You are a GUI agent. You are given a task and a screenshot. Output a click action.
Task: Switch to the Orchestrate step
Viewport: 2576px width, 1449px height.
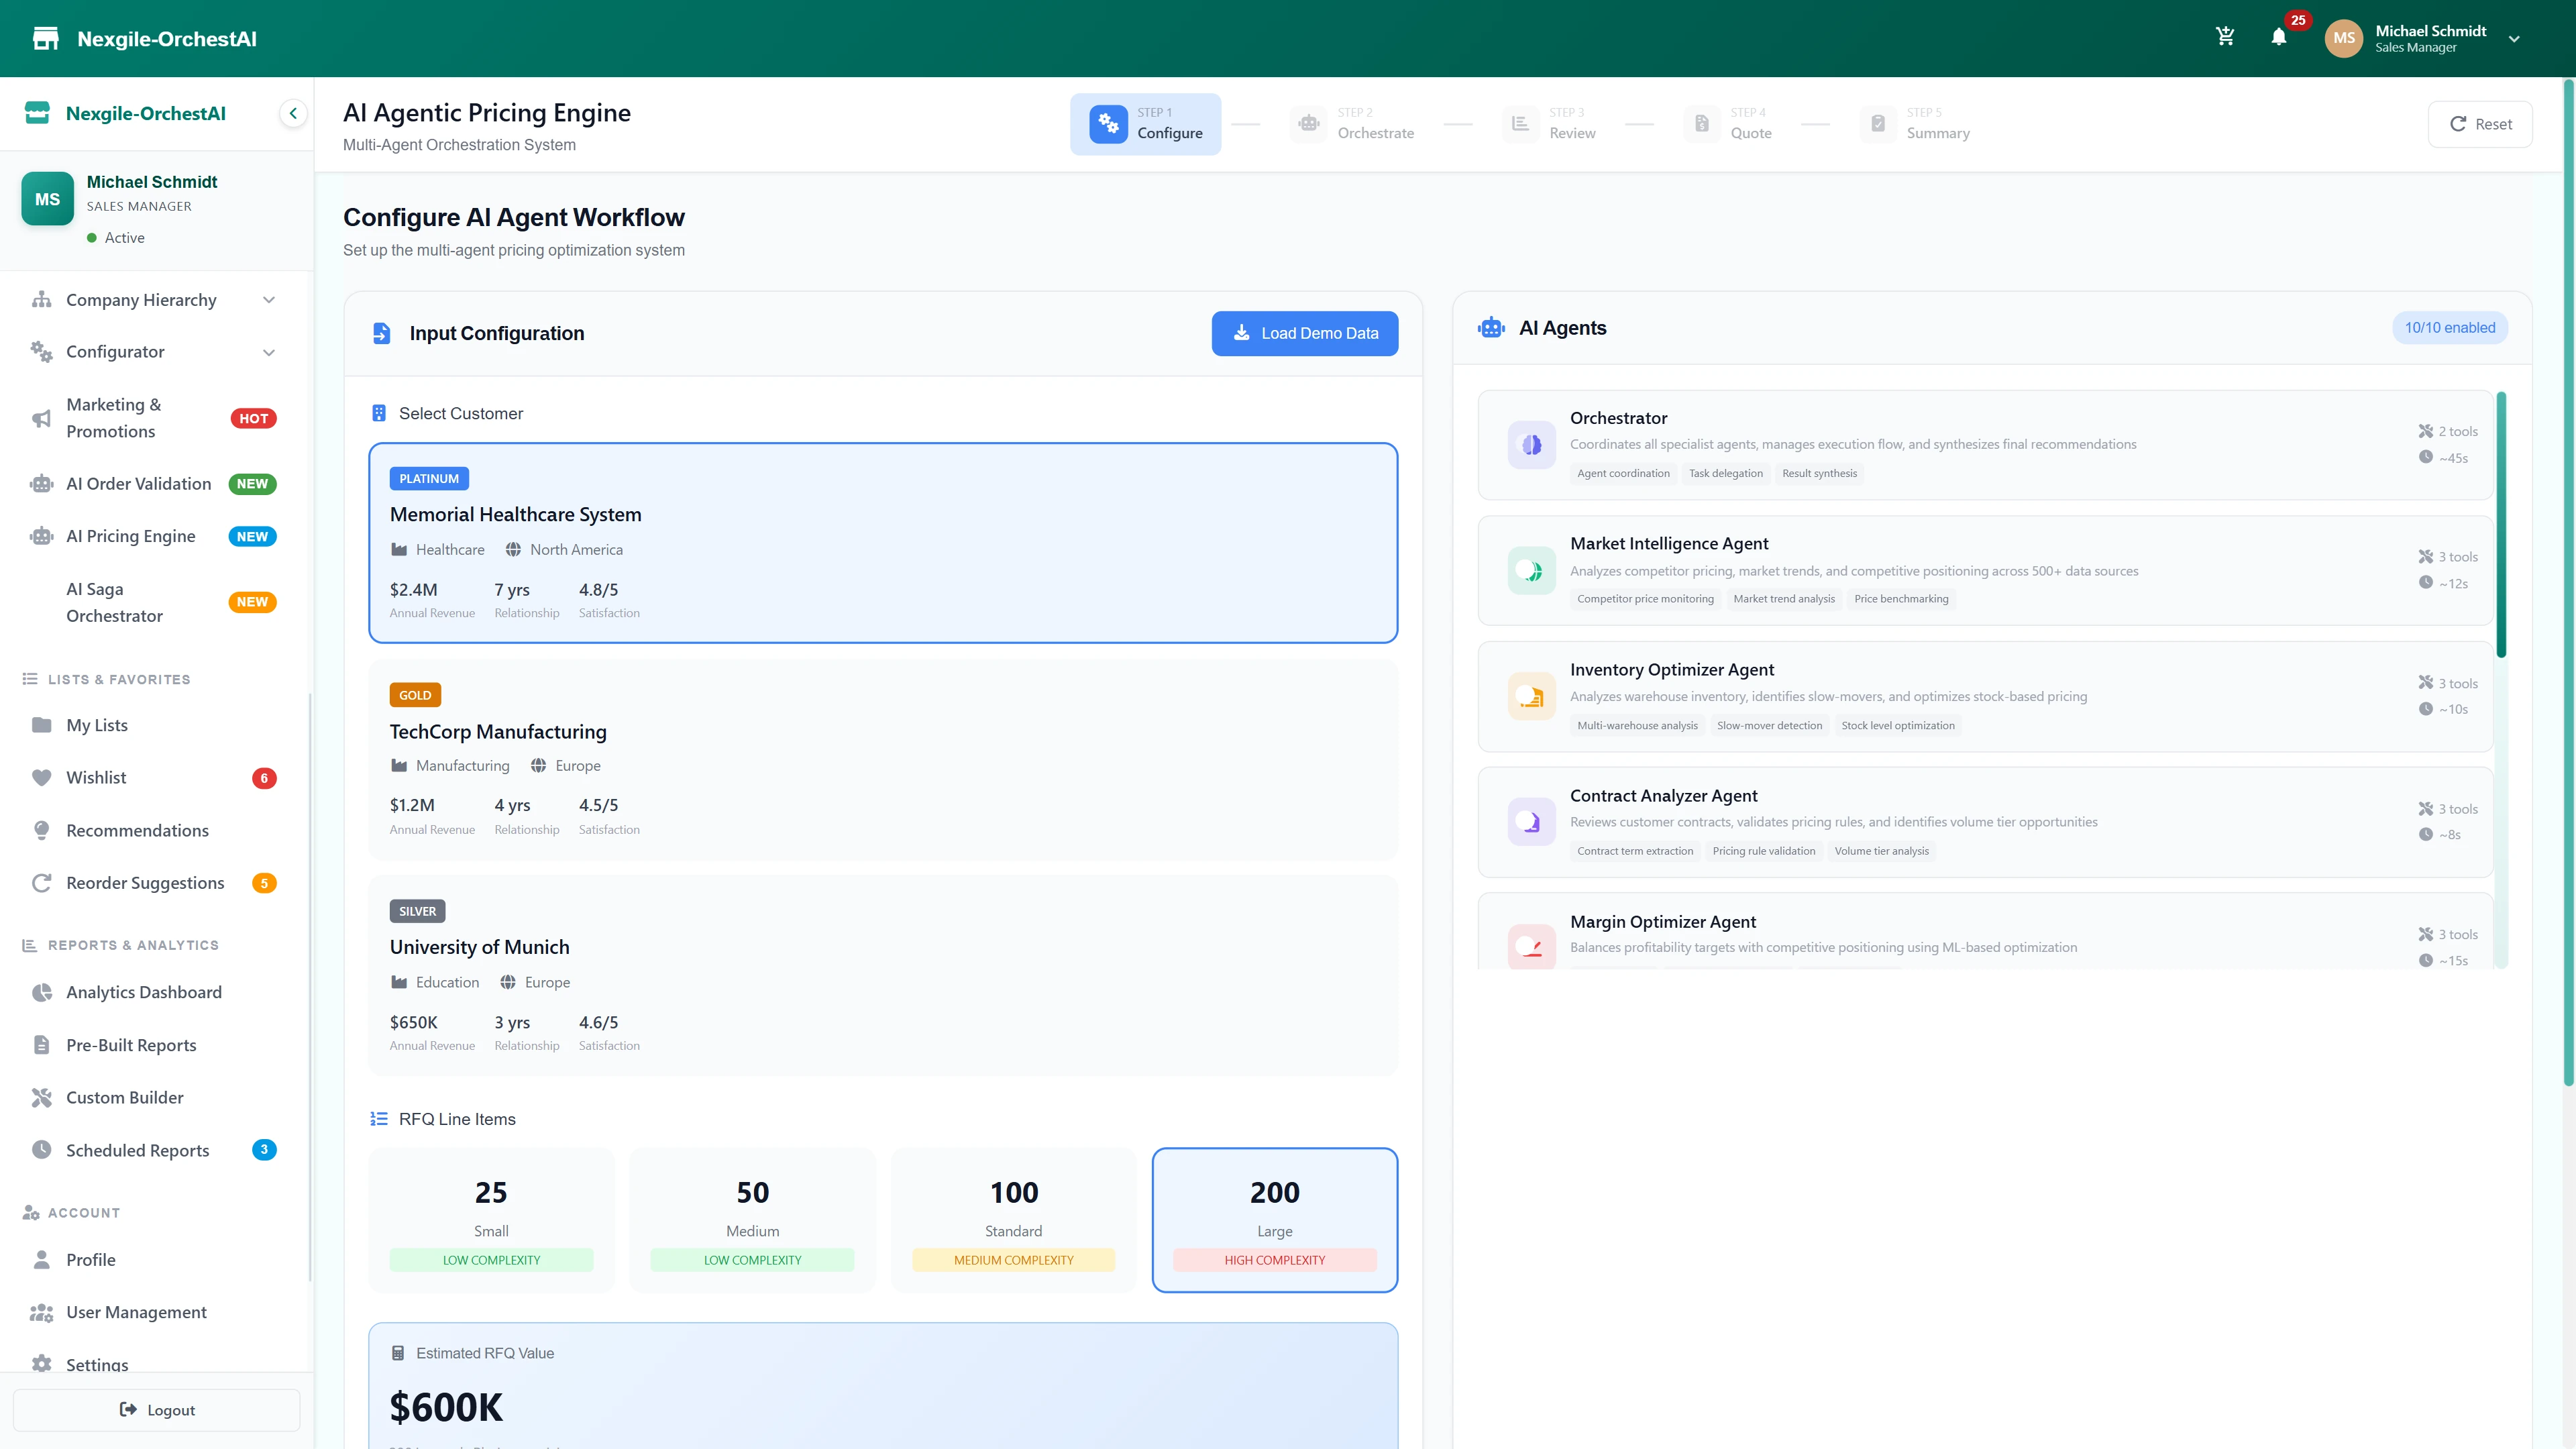pos(1356,123)
